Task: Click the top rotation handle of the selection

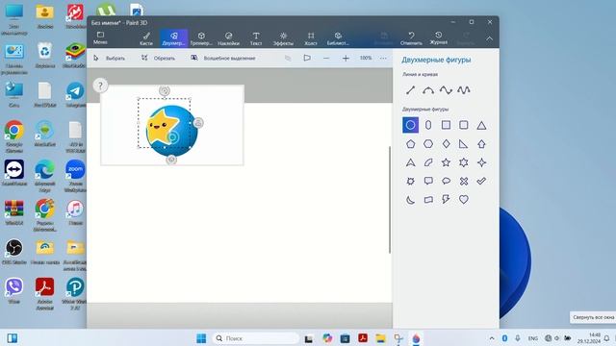Action: click(165, 91)
